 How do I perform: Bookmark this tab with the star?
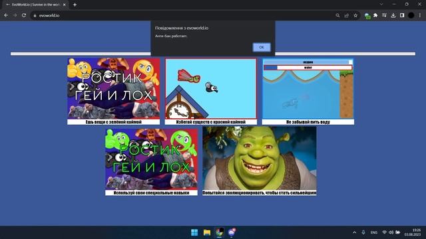(x=355, y=15)
